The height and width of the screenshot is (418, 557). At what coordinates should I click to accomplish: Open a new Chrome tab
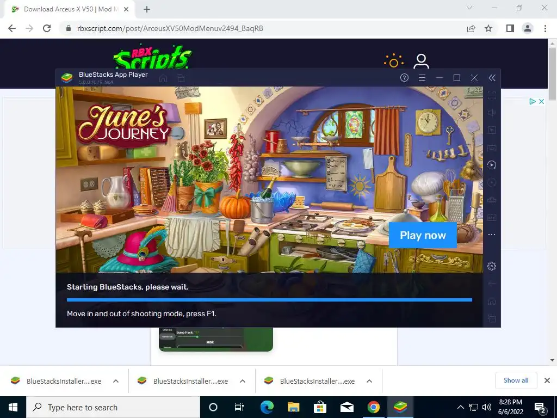point(147,9)
